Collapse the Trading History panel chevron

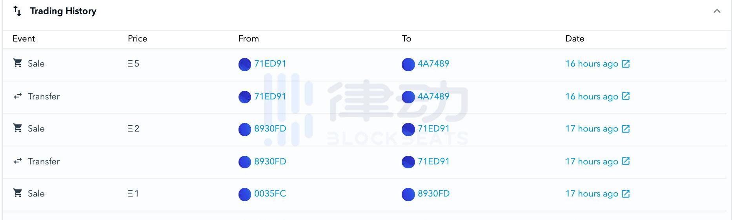[717, 11]
